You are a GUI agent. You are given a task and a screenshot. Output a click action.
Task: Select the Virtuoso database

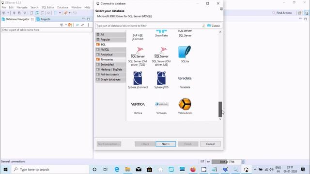pos(161,108)
